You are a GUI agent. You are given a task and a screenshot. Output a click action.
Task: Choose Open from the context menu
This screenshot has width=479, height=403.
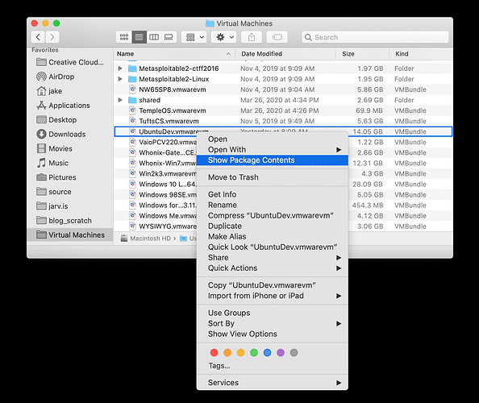tap(273, 139)
